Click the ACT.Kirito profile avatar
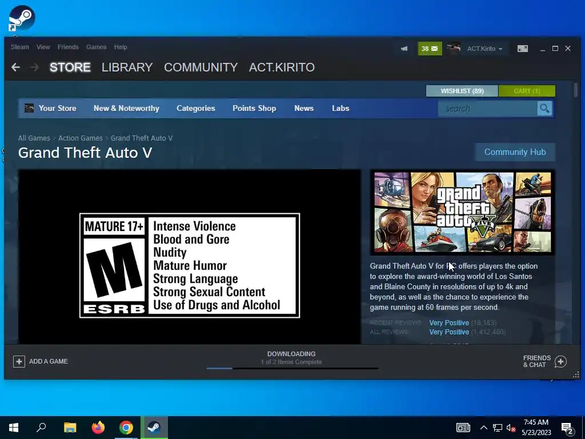 click(453, 49)
